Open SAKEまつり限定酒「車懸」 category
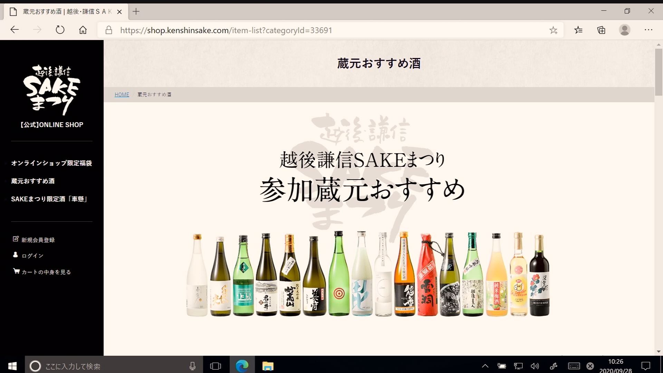Viewport: 663px width, 373px height. pyautogui.click(x=49, y=199)
